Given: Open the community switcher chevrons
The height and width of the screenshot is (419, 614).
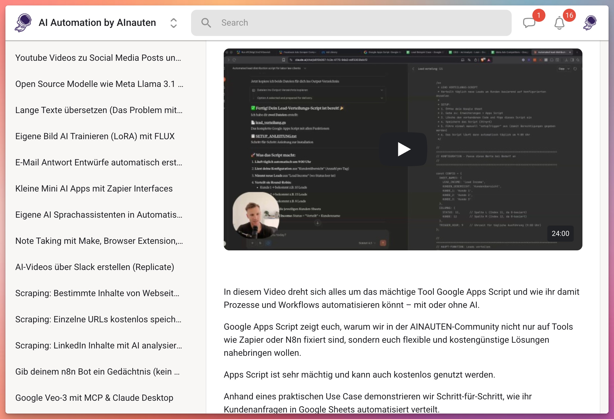Looking at the screenshot, I should click(x=174, y=23).
